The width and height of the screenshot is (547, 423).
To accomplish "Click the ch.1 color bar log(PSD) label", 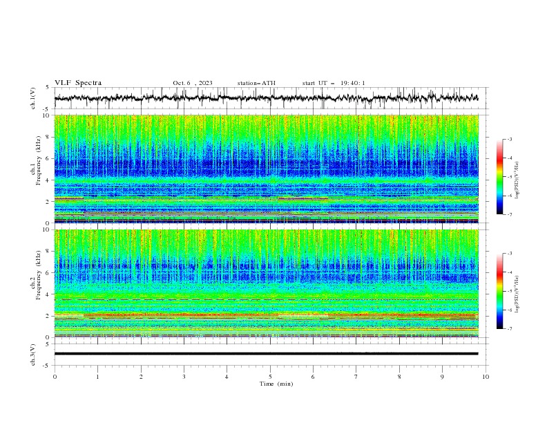I will point(517,180).
